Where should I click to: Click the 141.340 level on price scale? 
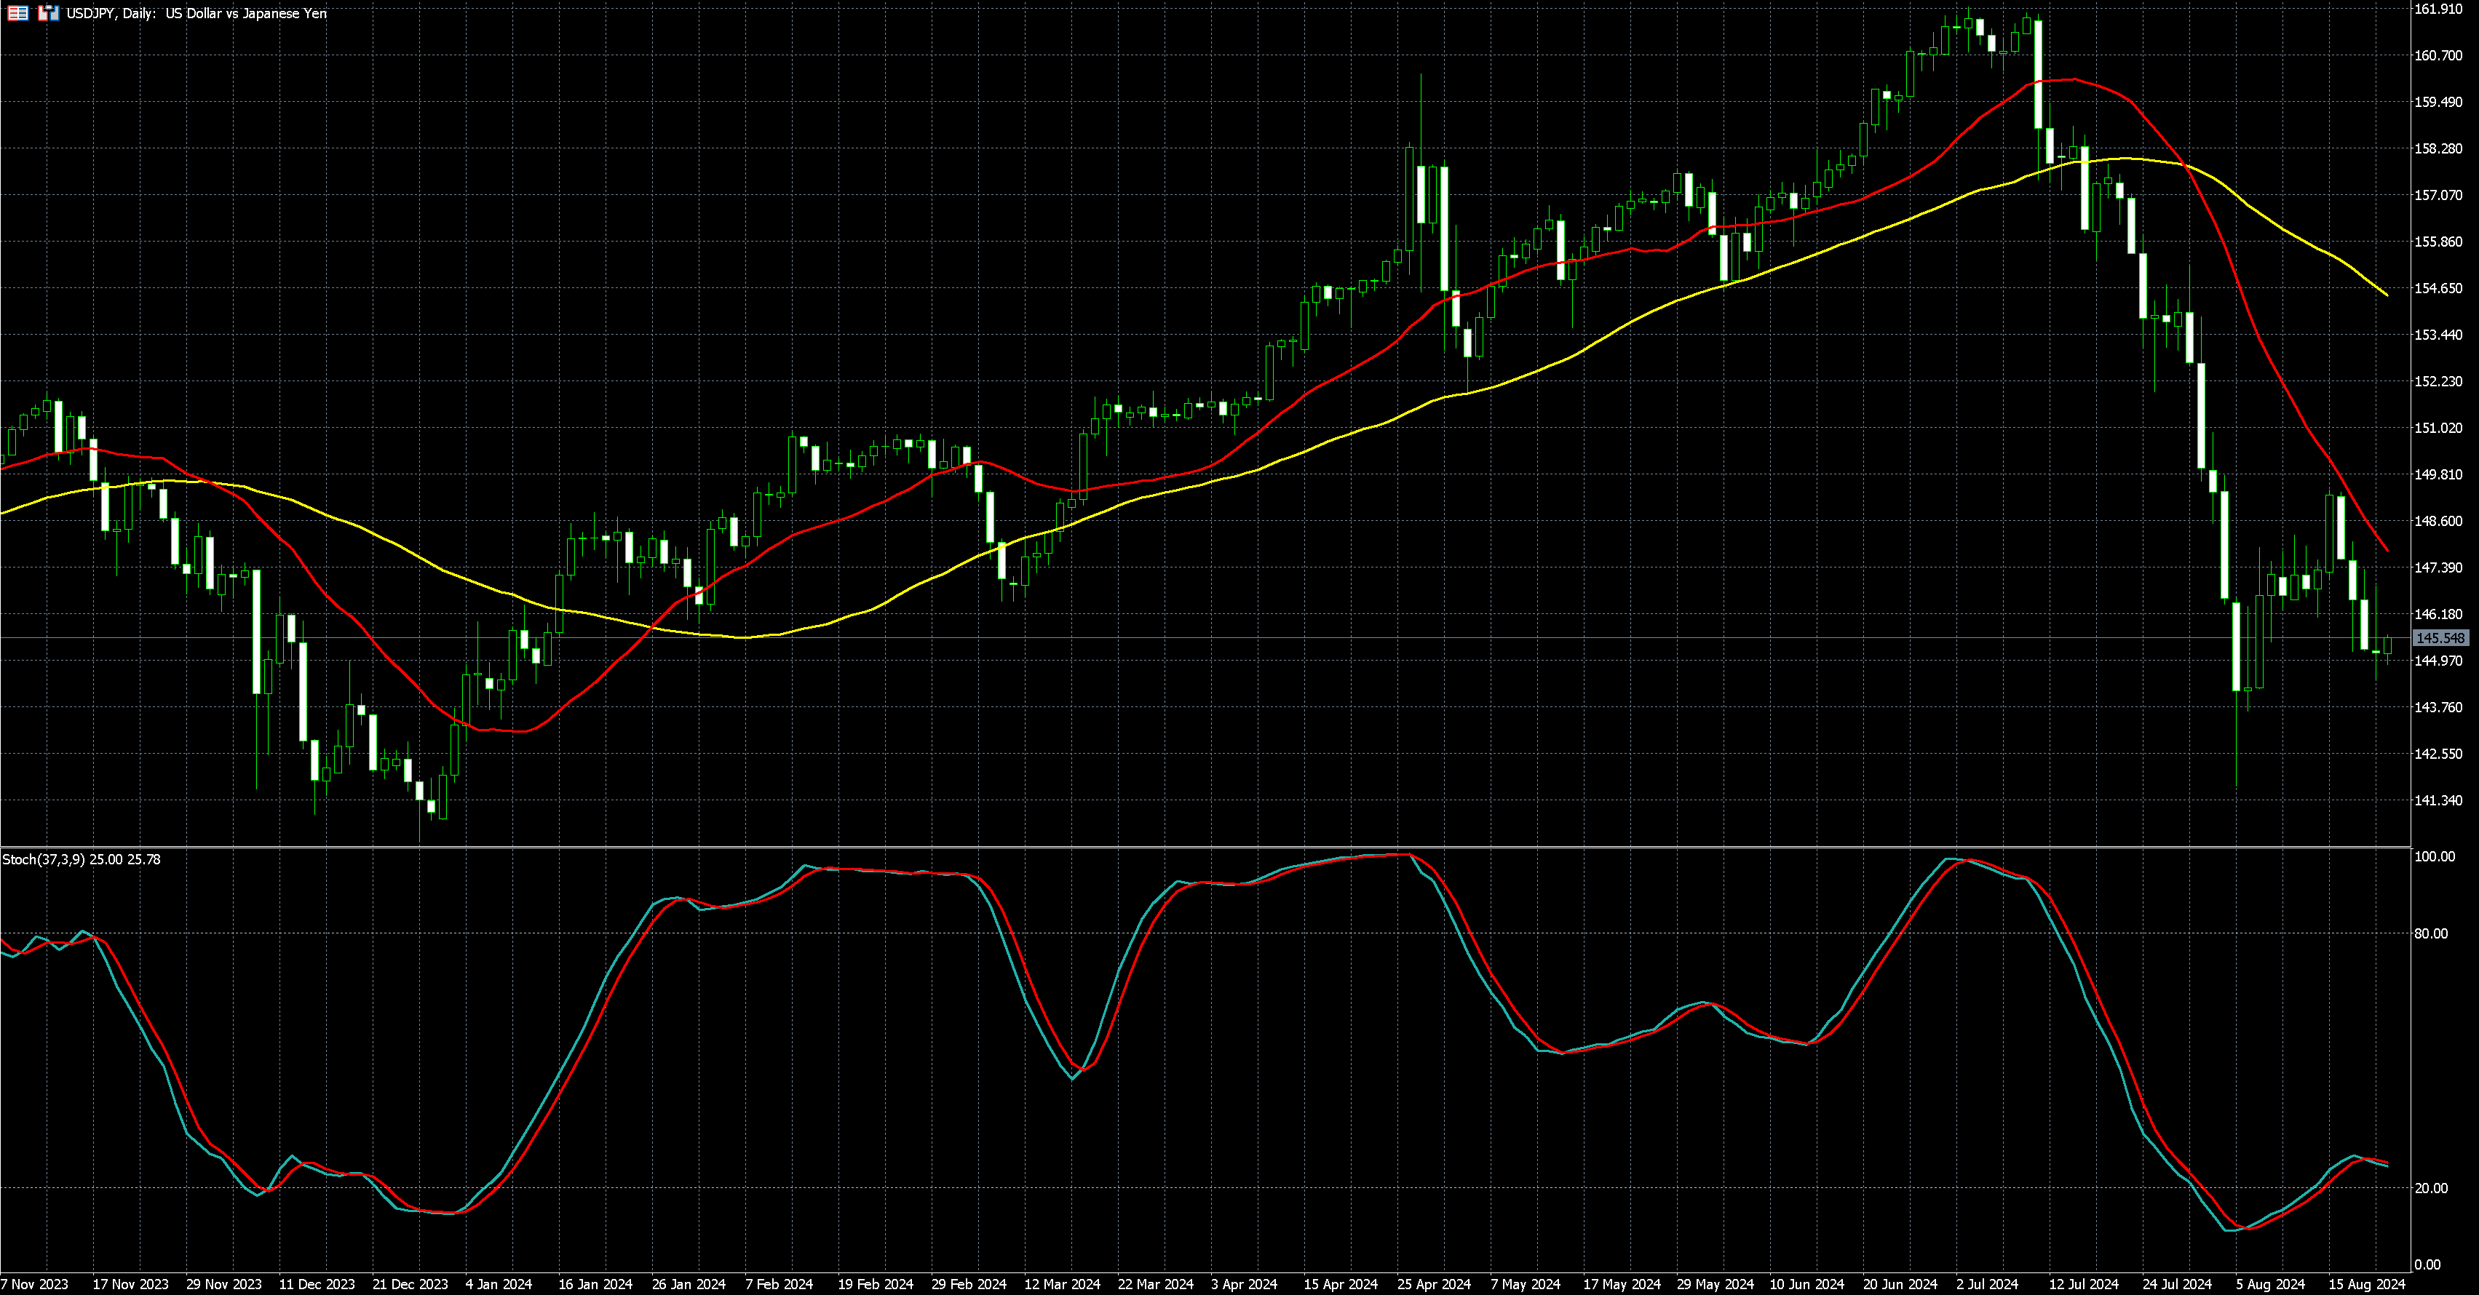point(2438,800)
